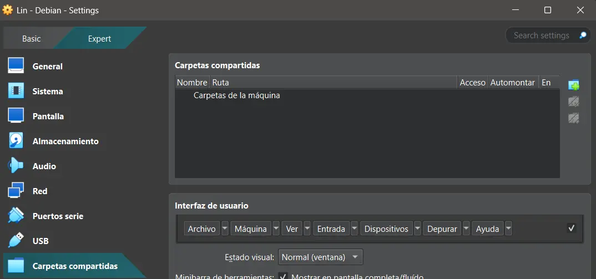Expand the Ayuda menu arrow
This screenshot has width=596, height=279.
508,229
